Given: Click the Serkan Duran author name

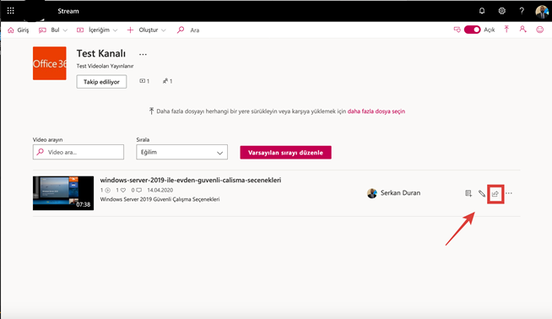Looking at the screenshot, I should pos(400,193).
